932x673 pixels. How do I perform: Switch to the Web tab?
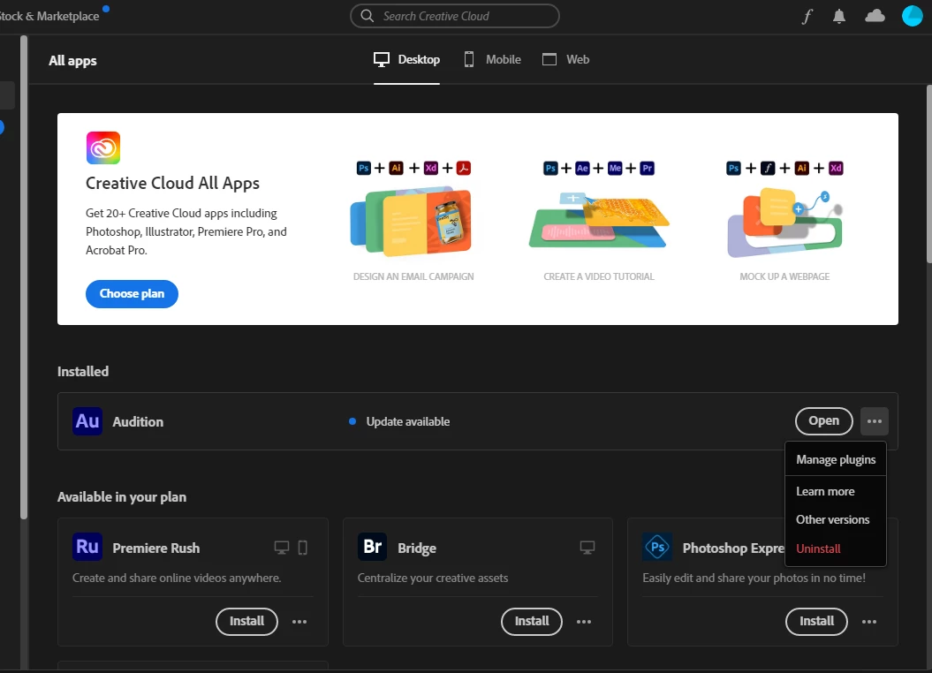[x=566, y=59]
